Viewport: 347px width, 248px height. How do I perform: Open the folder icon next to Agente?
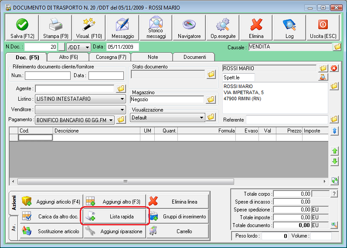[x=121, y=88]
